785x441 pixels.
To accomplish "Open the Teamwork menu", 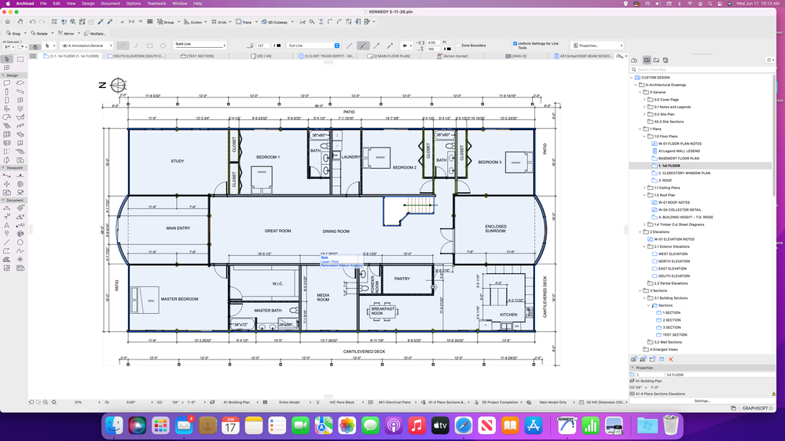I will 156,3.
